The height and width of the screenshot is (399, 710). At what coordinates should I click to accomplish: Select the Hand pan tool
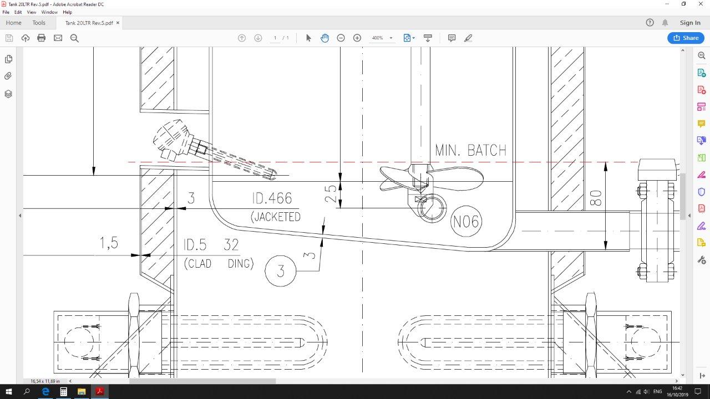click(324, 38)
